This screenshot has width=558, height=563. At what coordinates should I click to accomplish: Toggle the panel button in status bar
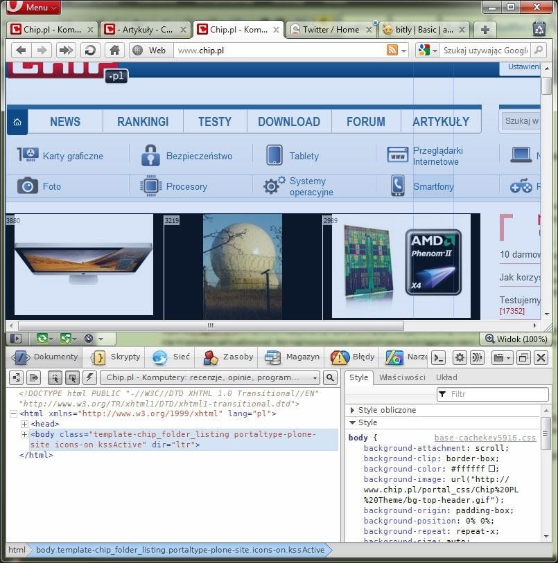tap(16, 339)
